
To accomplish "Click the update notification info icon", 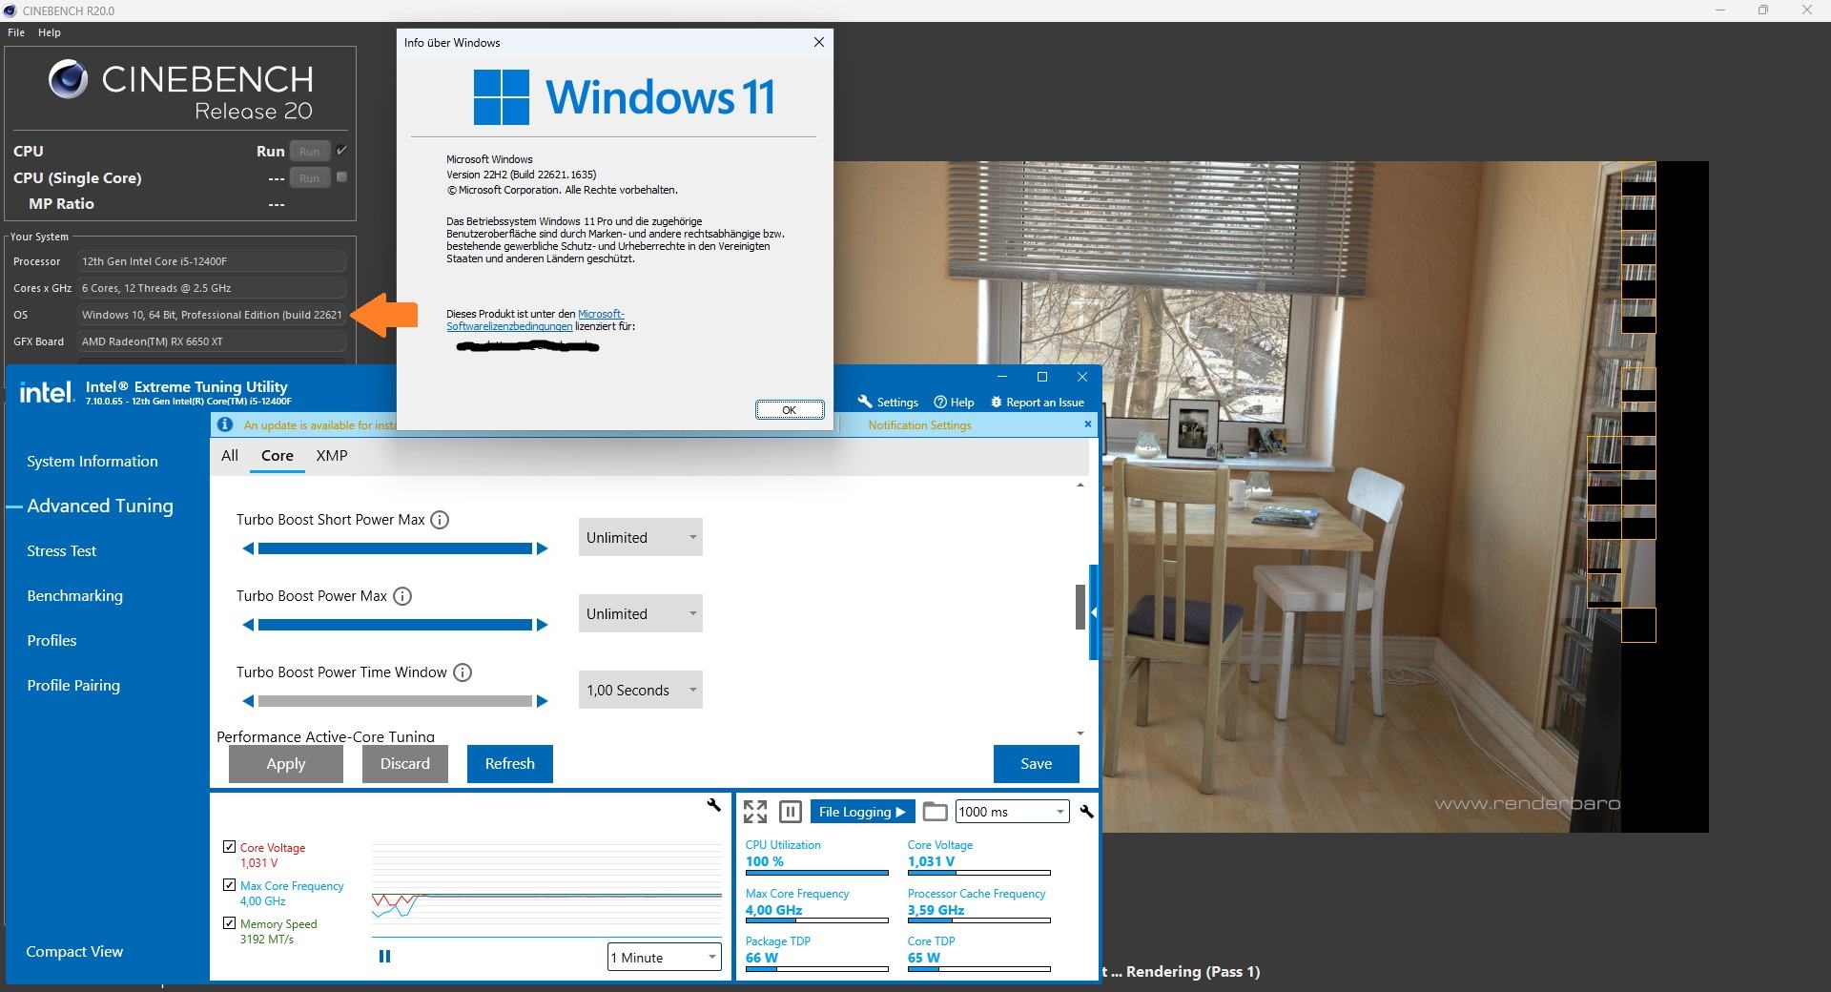I will tap(225, 424).
